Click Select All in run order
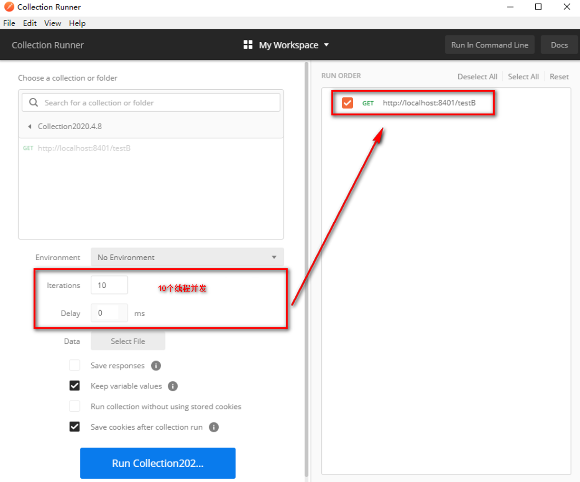 click(523, 76)
